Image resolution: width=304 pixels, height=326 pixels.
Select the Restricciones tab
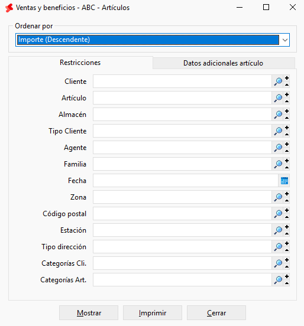point(80,63)
